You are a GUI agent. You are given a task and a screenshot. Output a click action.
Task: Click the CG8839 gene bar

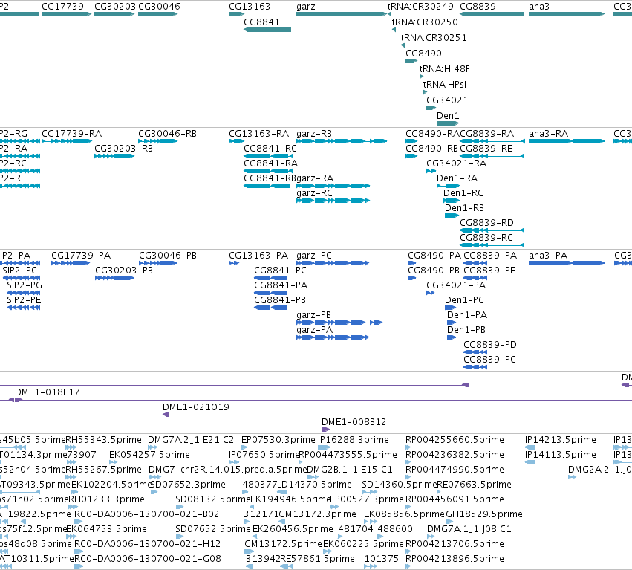click(x=492, y=14)
